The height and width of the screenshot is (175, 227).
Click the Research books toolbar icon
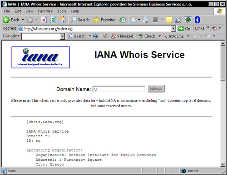click(x=178, y=20)
